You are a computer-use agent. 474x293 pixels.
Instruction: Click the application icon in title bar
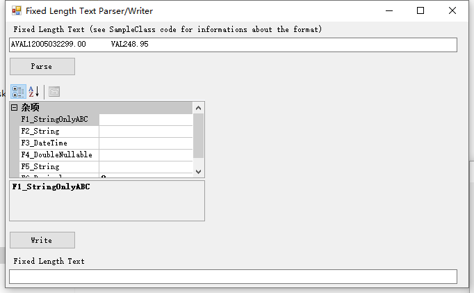[x=16, y=11]
